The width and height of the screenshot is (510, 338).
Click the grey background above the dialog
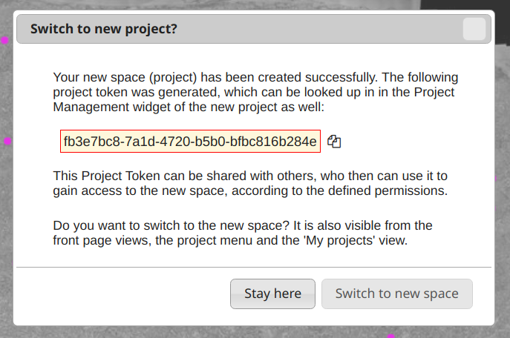[x=252, y=4]
